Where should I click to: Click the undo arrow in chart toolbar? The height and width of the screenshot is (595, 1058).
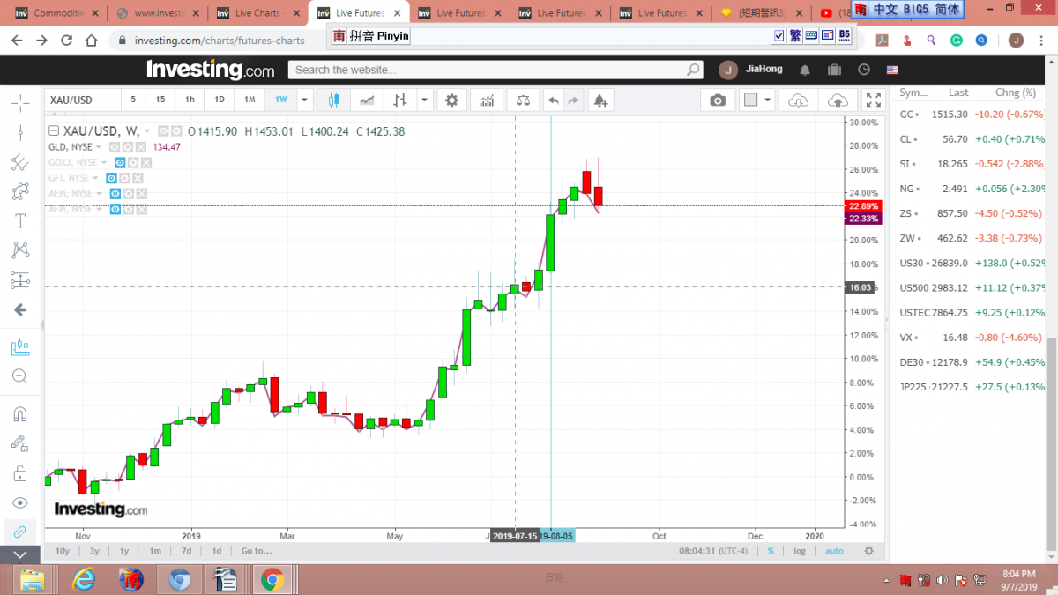click(x=553, y=100)
